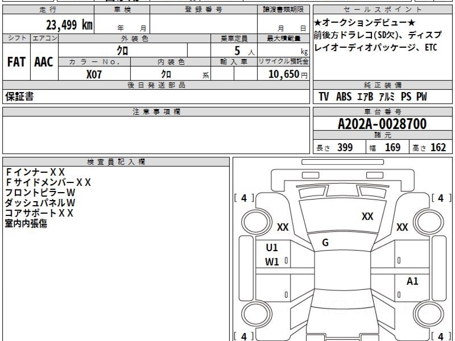Select the 車検 header cell
The width and height of the screenshot is (455, 341).
[122, 10]
